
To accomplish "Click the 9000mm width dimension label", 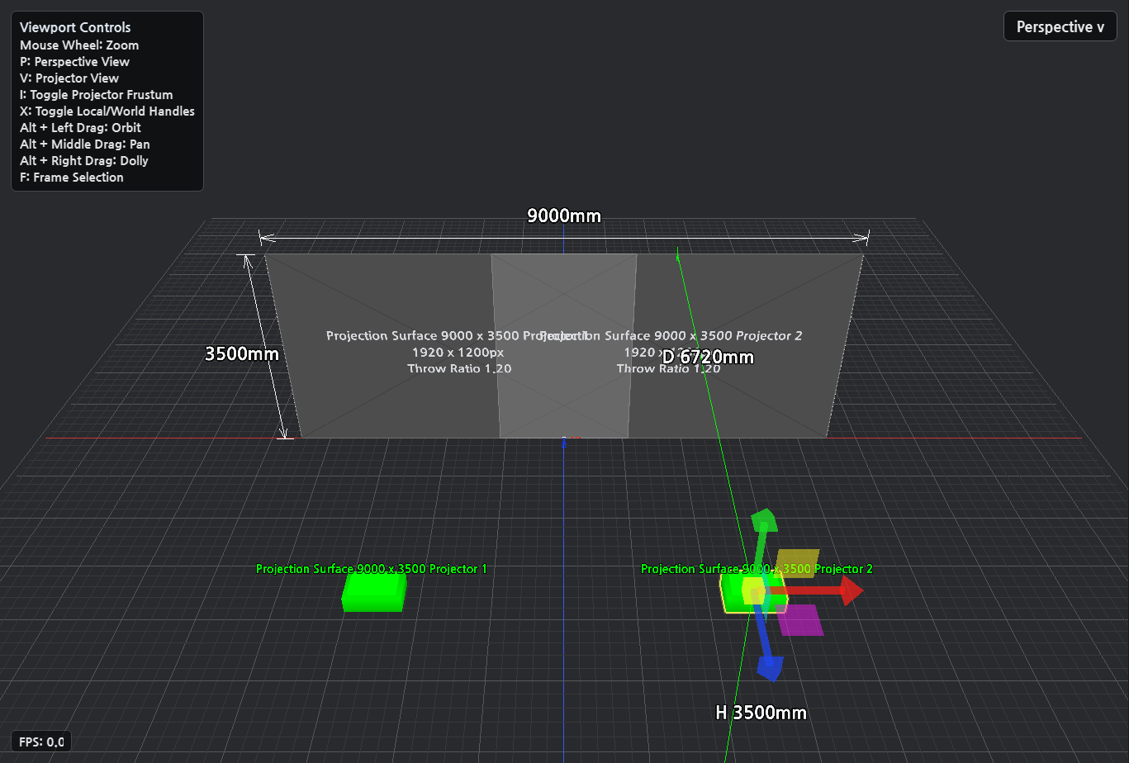I will click(564, 216).
